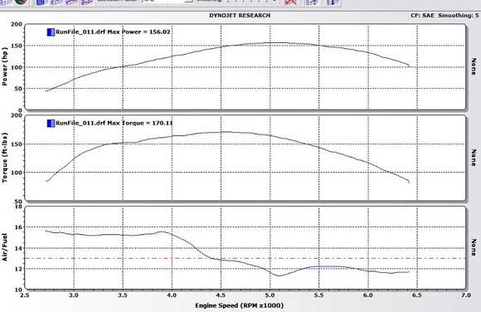Click the None label beside the Torque graph

(474, 158)
